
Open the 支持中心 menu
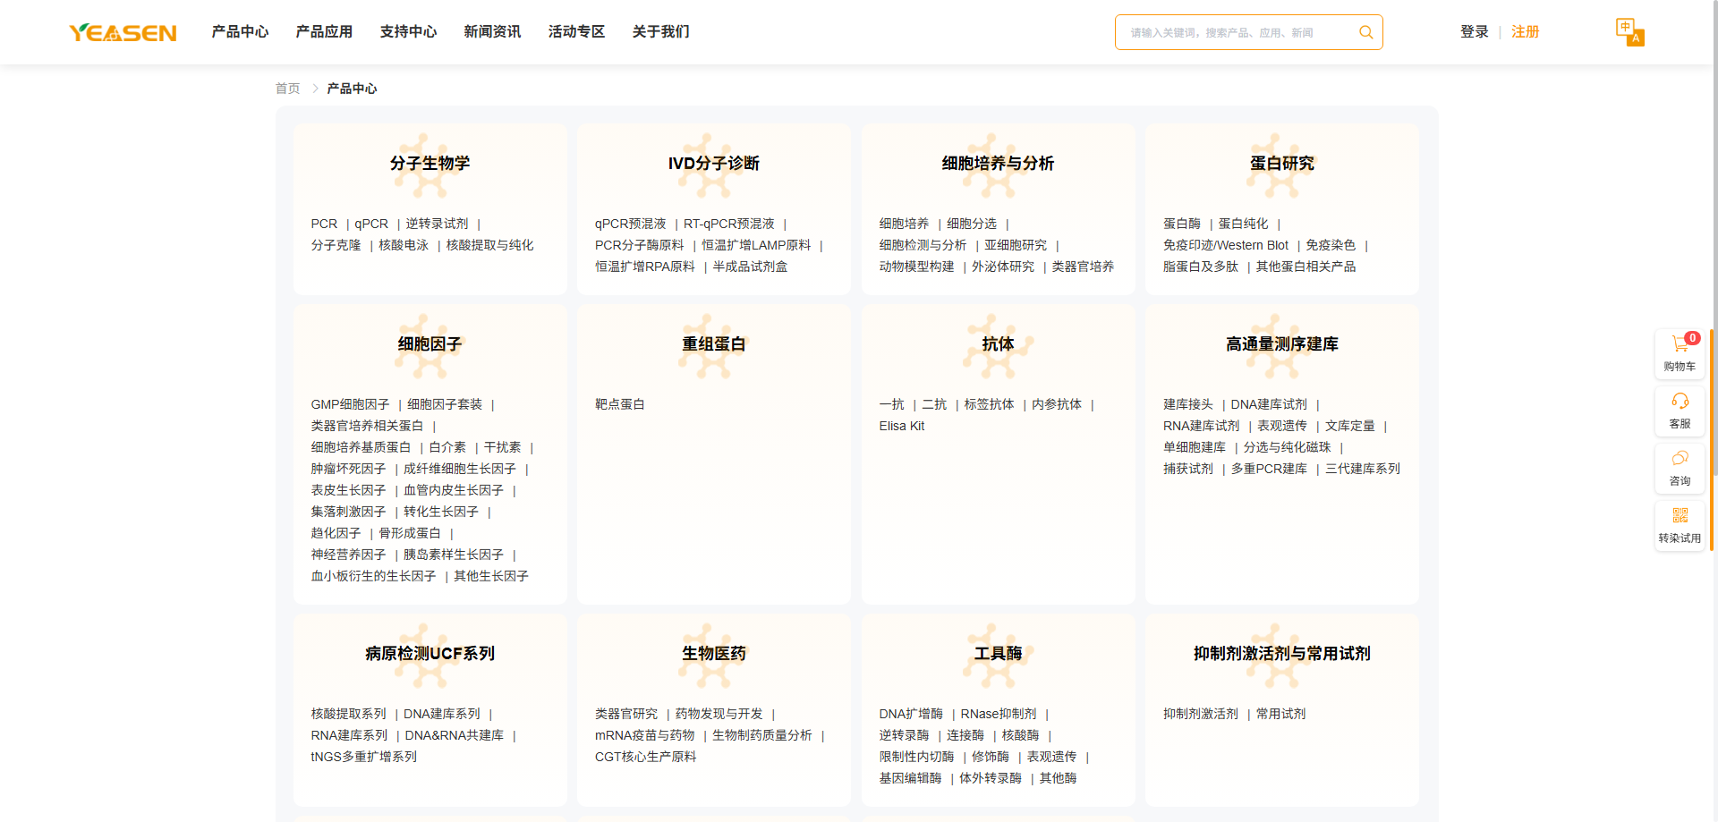click(408, 32)
